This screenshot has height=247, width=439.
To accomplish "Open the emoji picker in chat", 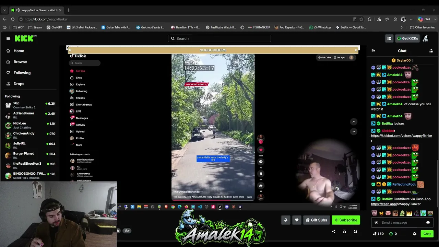I will 428,222.
